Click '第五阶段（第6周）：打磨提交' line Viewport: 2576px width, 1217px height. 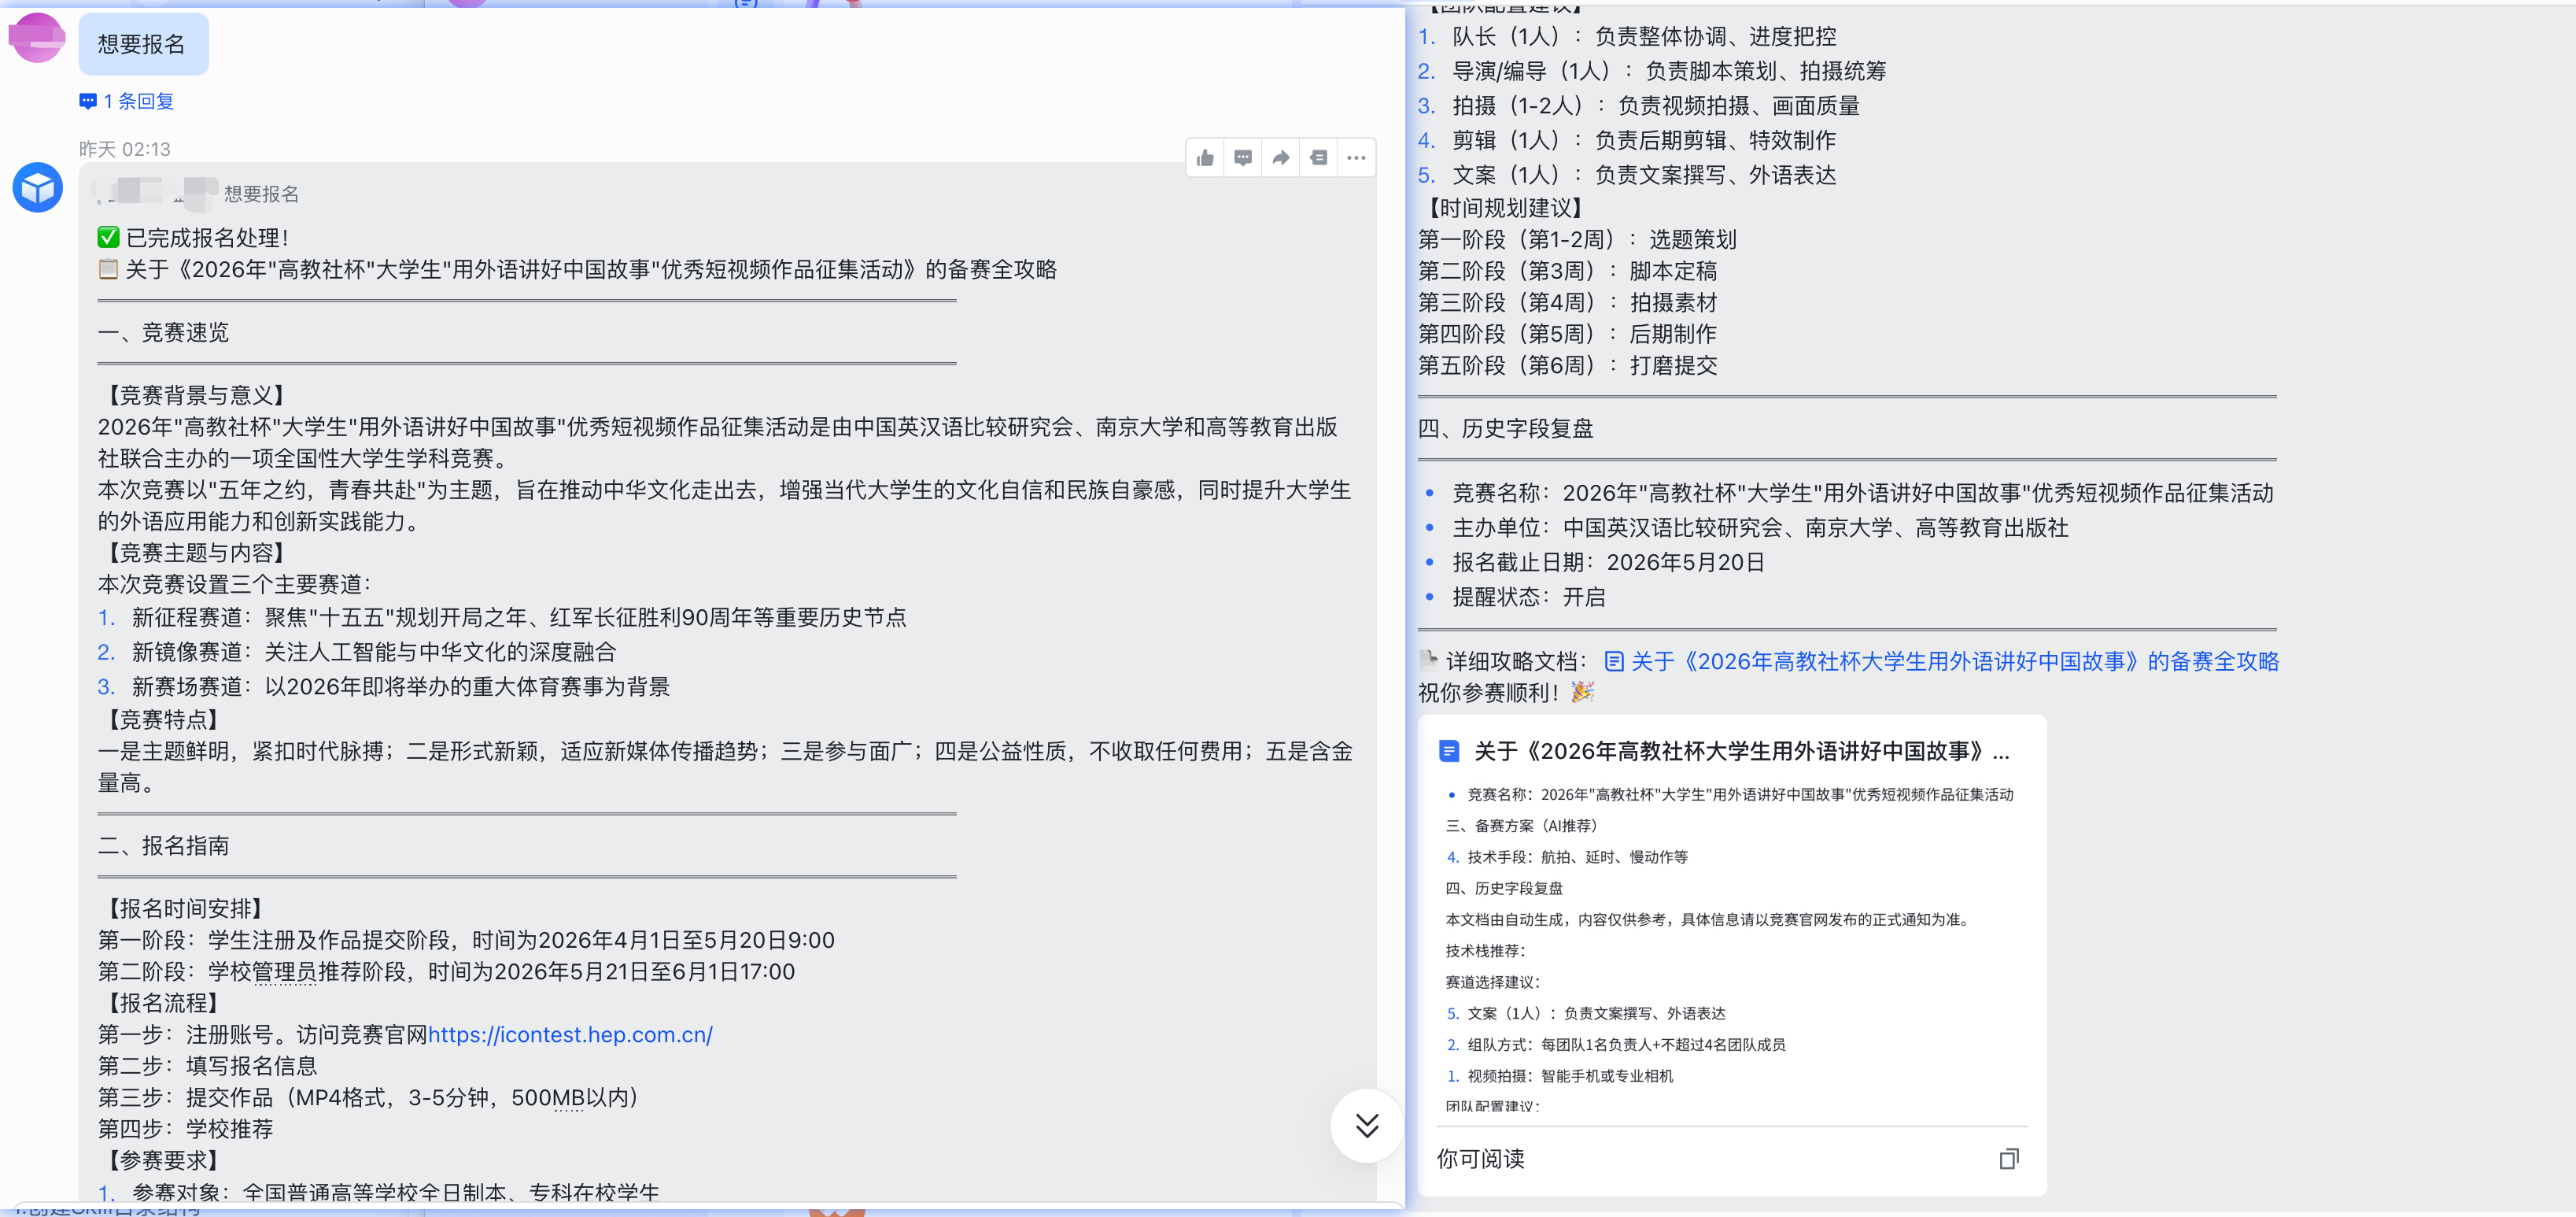click(1568, 365)
